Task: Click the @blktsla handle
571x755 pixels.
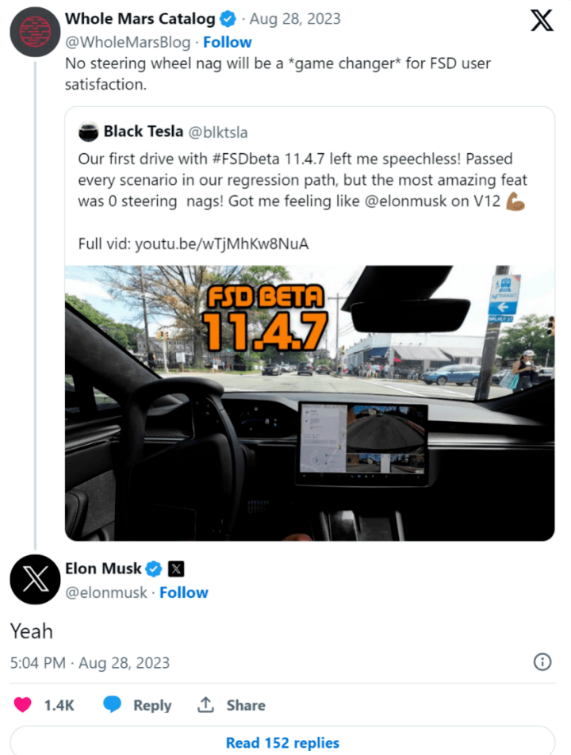Action: (217, 132)
